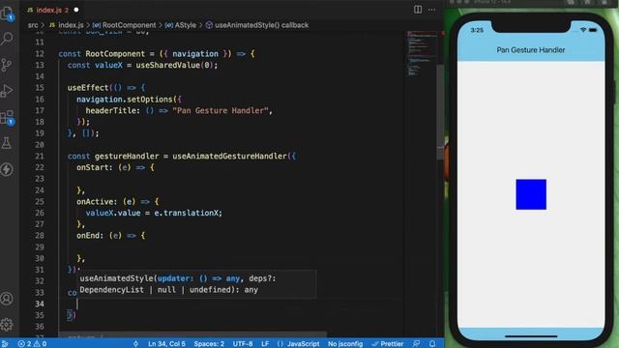This screenshot has height=348, width=619.
Task: Open the Extensions view
Action: point(7,117)
